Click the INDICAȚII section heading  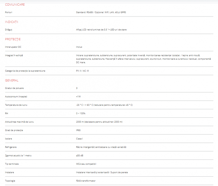point(12,22)
